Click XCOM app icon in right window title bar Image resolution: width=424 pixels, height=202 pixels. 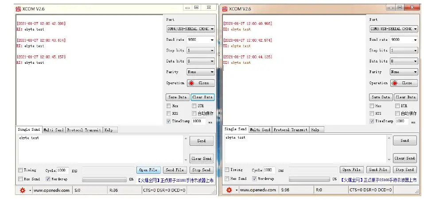tap(225, 9)
